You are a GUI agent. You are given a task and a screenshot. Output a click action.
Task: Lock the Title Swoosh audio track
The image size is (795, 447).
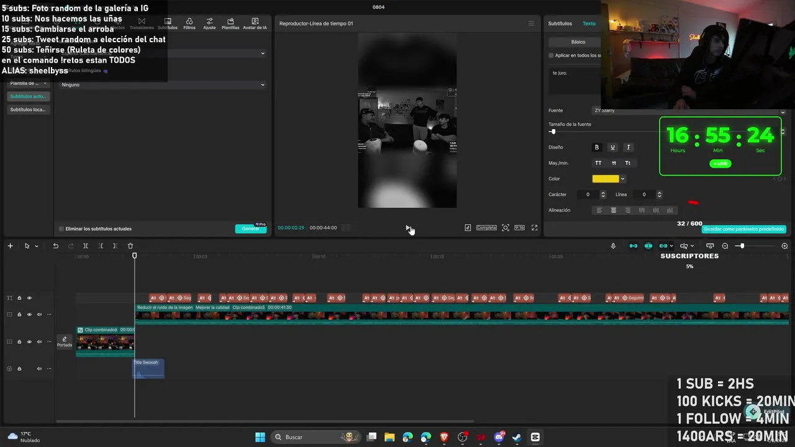(19, 369)
